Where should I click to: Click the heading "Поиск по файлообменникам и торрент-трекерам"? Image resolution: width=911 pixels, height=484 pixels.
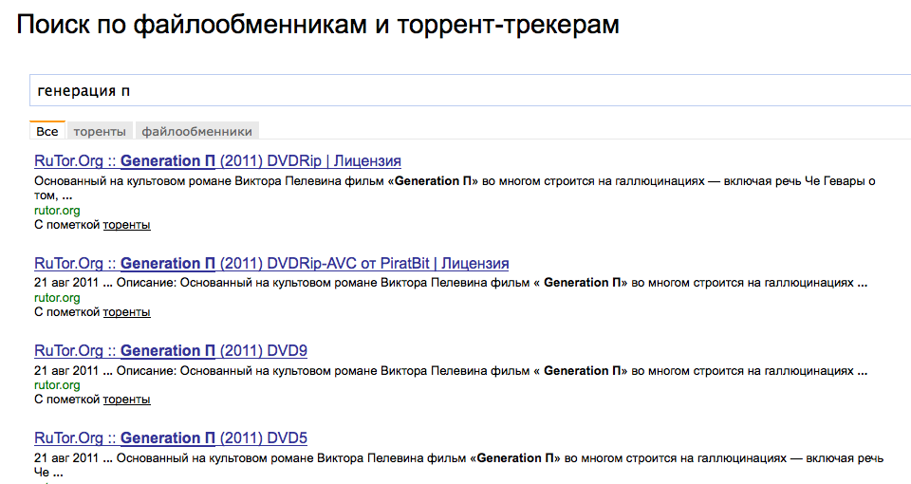tap(318, 25)
